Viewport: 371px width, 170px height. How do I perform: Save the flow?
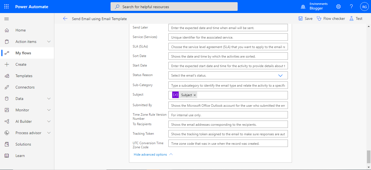(x=305, y=18)
